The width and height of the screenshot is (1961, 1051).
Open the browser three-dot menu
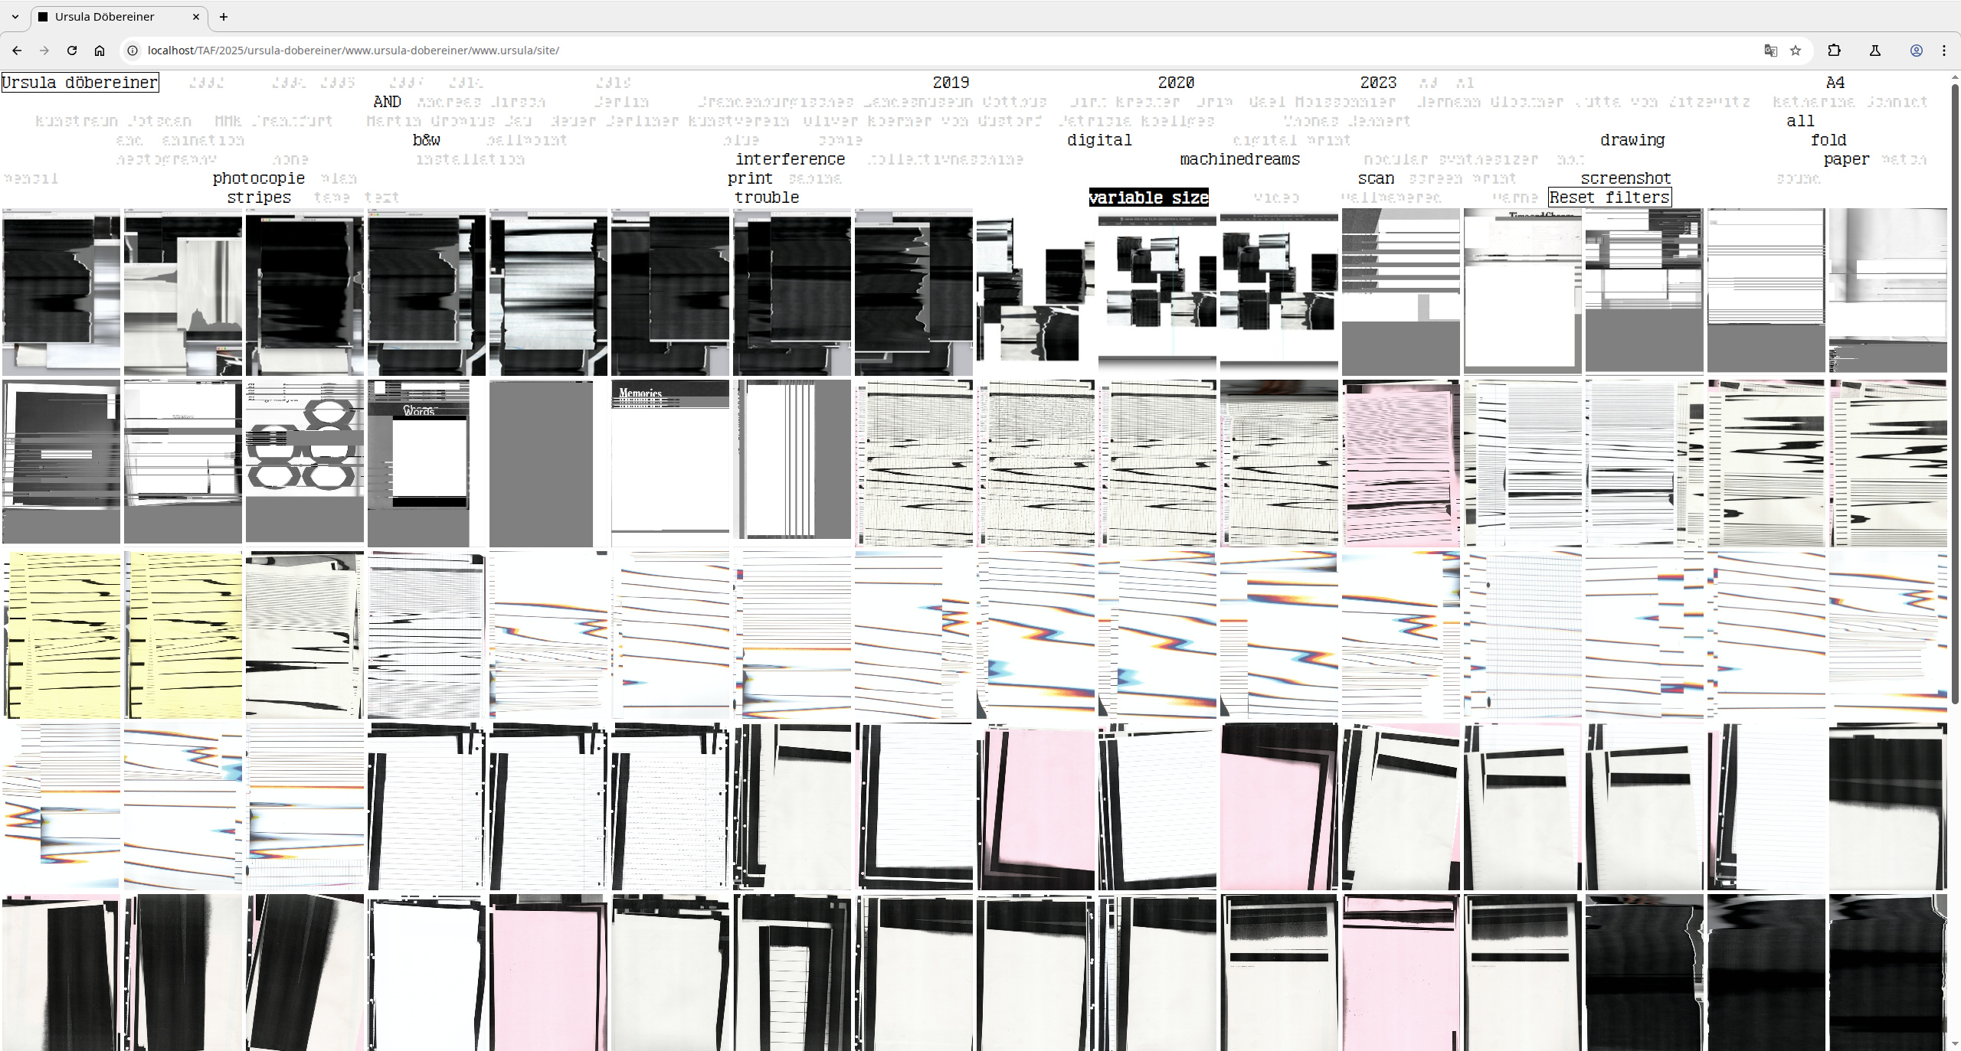coord(1943,51)
